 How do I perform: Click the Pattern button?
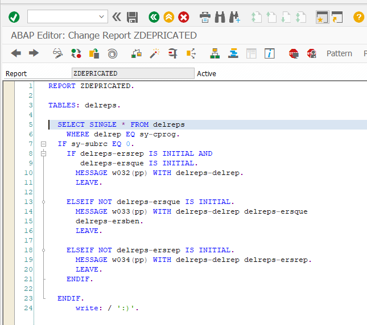click(x=339, y=53)
